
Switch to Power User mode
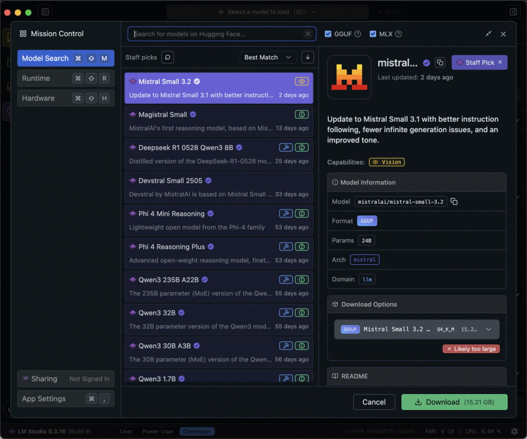pyautogui.click(x=157, y=431)
